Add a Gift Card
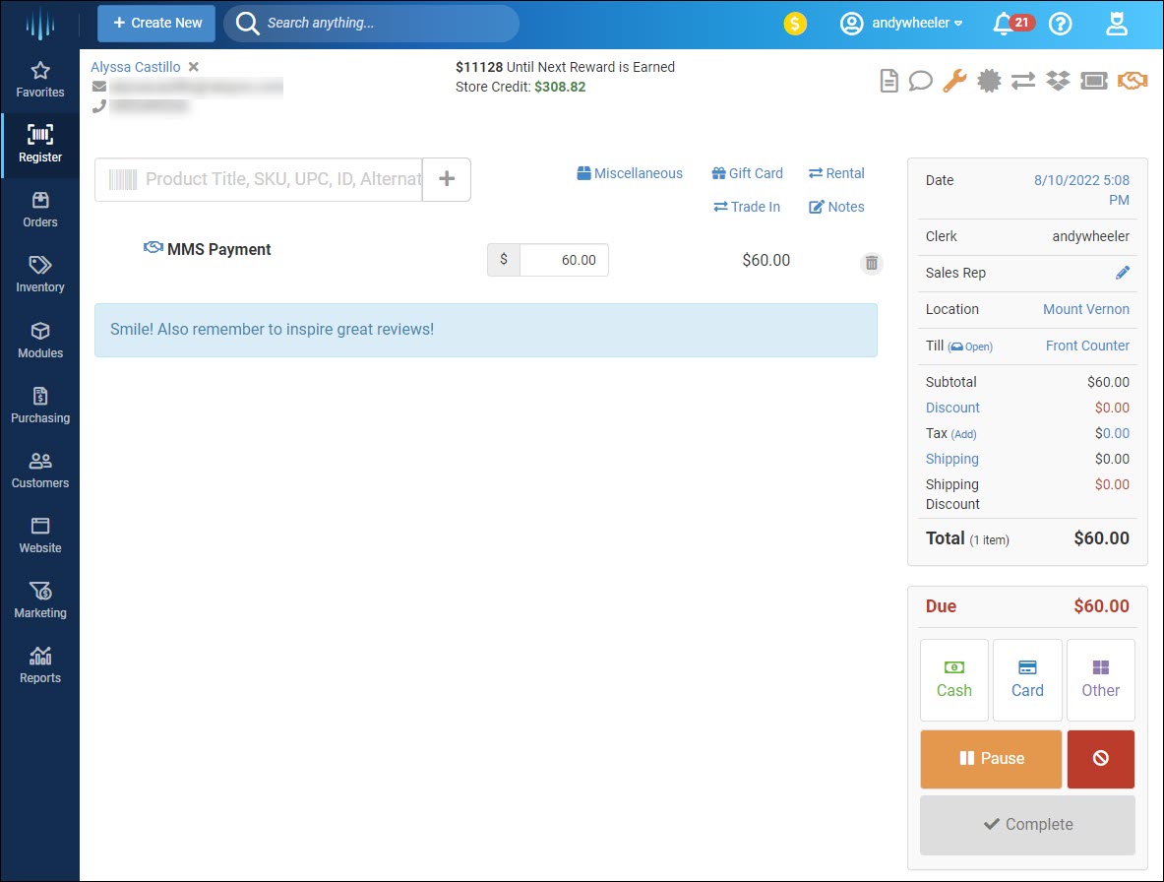The height and width of the screenshot is (882, 1164). (x=747, y=173)
